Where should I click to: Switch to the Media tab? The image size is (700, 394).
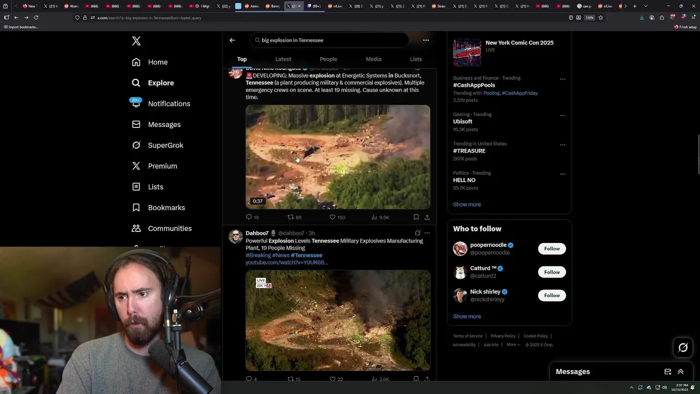374,59
